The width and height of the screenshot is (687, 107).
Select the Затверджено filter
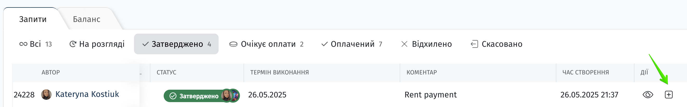[176, 44]
